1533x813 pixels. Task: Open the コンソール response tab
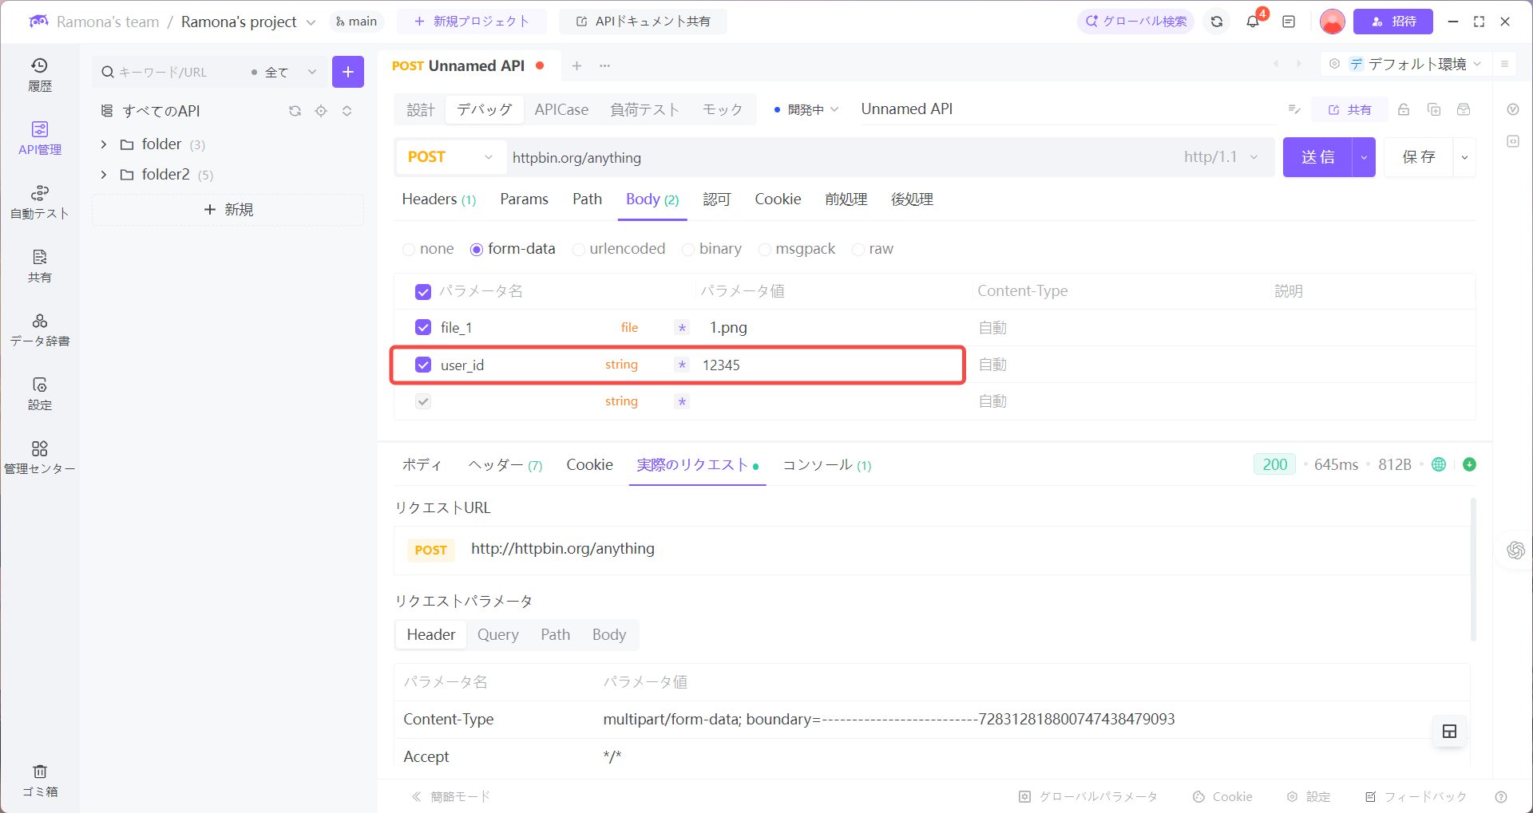tap(818, 465)
